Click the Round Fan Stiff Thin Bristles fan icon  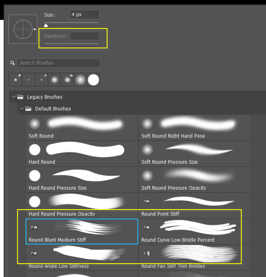[147, 253]
